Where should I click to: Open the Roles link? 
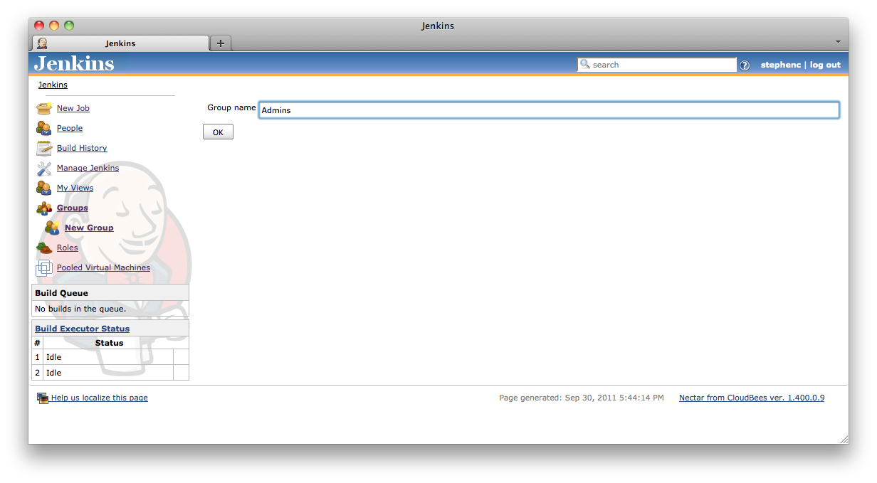click(x=68, y=248)
